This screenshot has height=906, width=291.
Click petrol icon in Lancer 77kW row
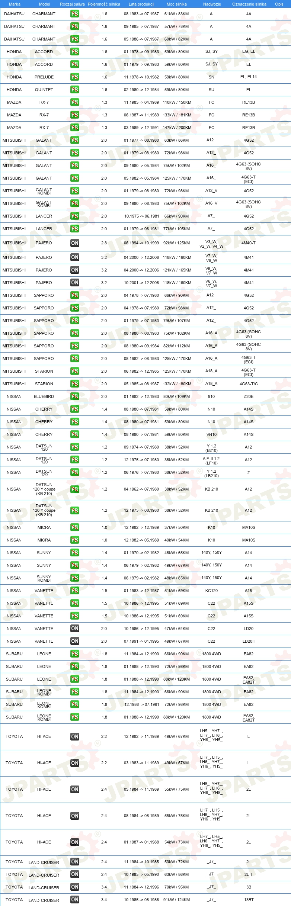(x=75, y=229)
